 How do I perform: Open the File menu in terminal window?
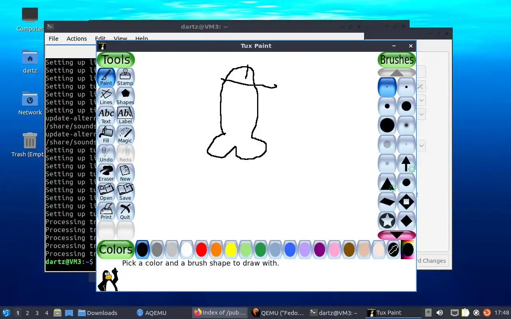[x=53, y=39]
